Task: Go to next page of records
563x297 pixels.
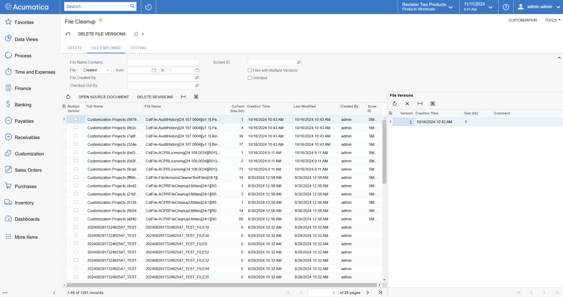Action: coord(367,292)
